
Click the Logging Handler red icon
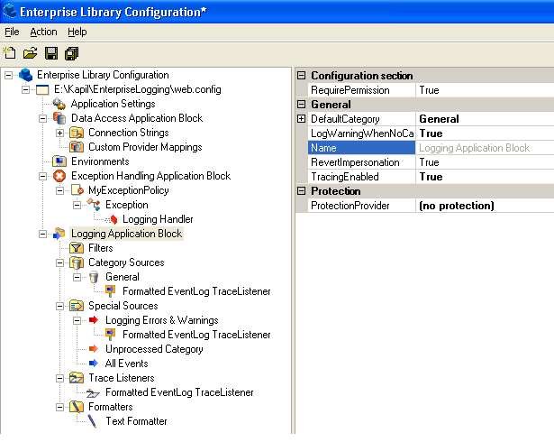[x=112, y=219]
